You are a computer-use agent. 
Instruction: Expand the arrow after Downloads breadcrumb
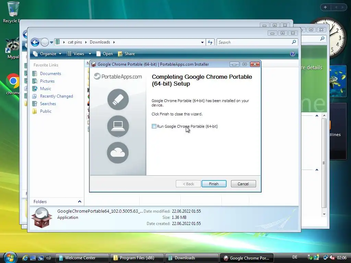click(114, 42)
